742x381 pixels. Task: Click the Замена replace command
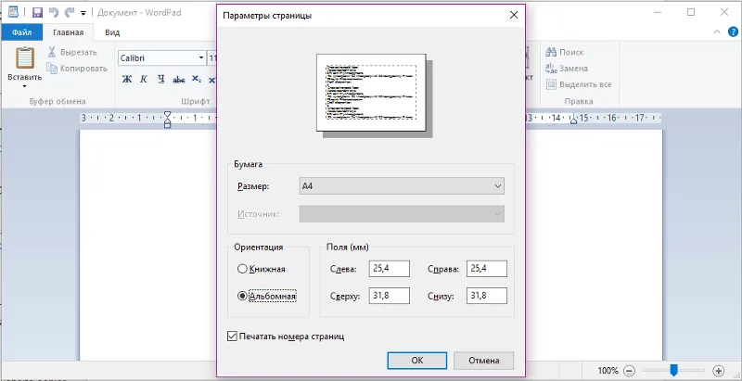(x=567, y=69)
